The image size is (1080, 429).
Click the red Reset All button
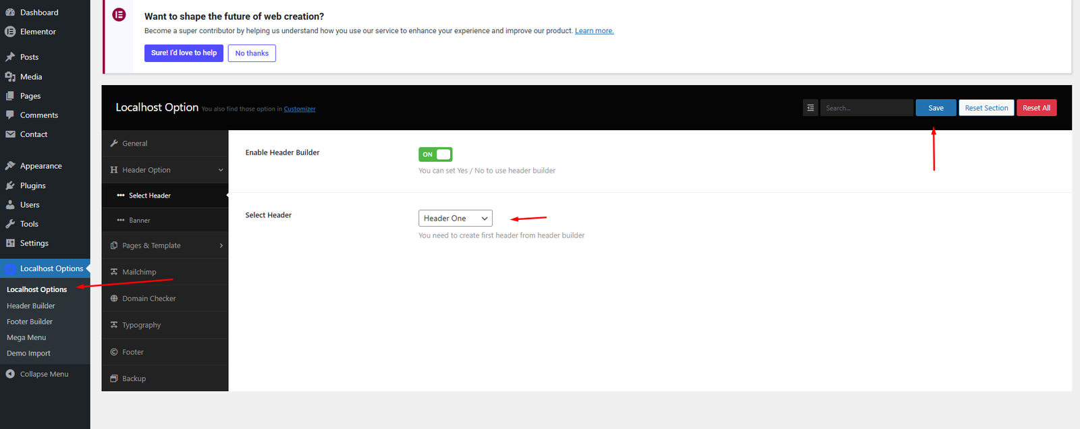pos(1036,108)
